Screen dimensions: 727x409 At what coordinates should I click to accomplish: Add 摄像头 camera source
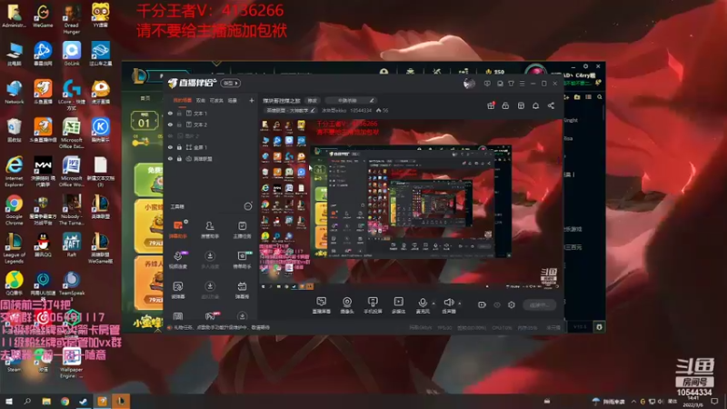coord(347,305)
